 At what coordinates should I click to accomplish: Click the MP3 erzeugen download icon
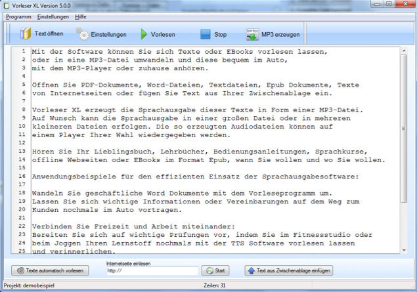coord(252,35)
